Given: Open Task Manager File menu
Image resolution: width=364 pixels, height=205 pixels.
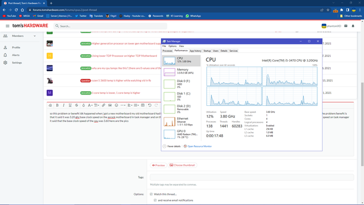Looking at the screenshot, I should click(x=164, y=46).
